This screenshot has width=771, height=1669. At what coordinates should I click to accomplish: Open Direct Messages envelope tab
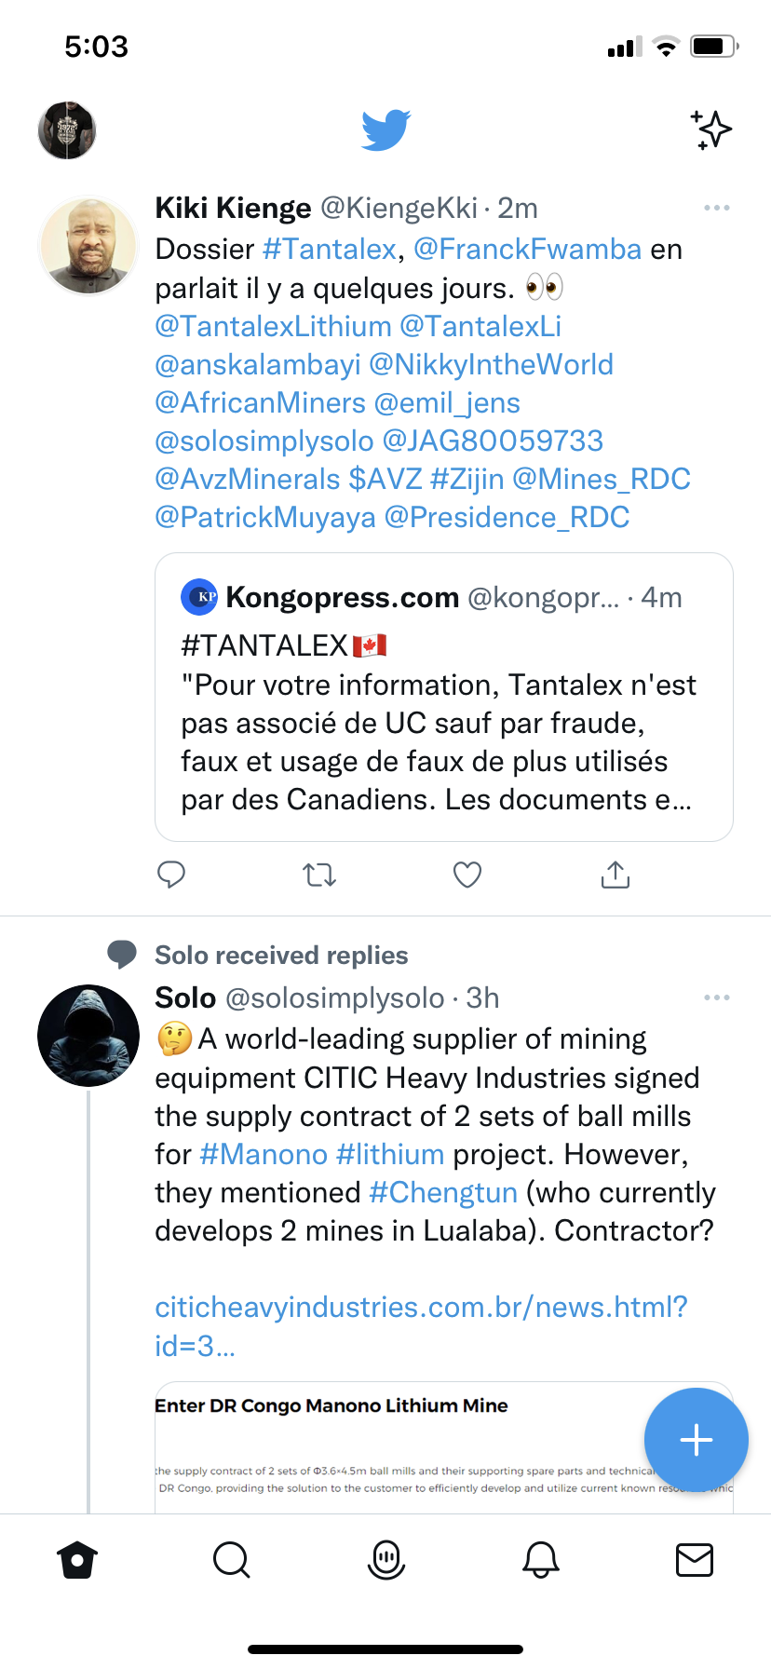pos(695,1559)
